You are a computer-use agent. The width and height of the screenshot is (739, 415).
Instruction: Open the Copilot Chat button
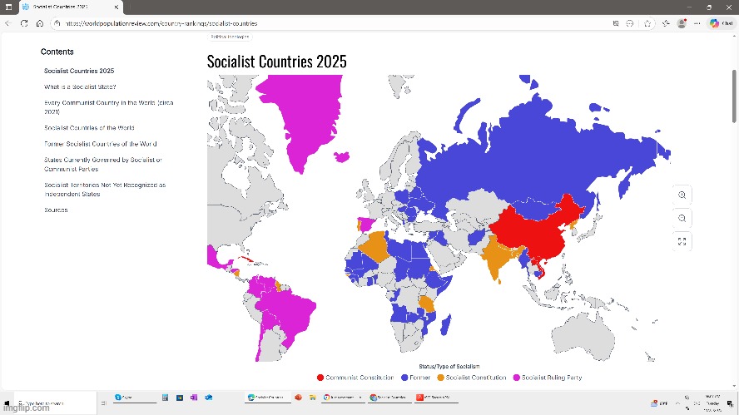point(719,23)
